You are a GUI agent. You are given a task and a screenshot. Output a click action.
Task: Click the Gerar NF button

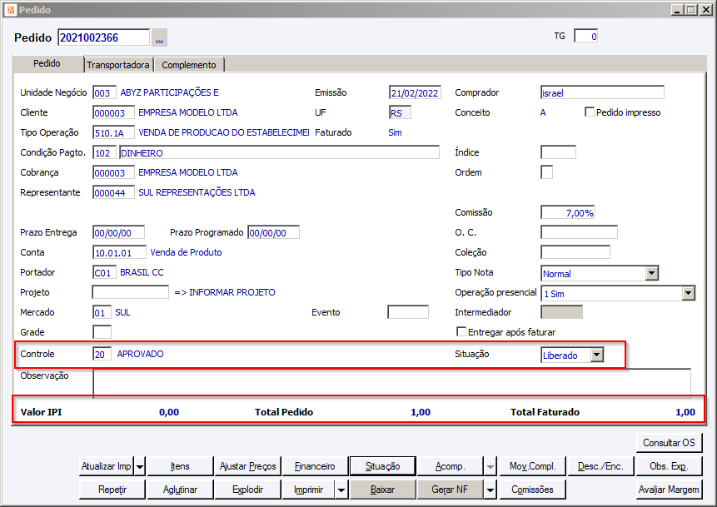tap(450, 490)
